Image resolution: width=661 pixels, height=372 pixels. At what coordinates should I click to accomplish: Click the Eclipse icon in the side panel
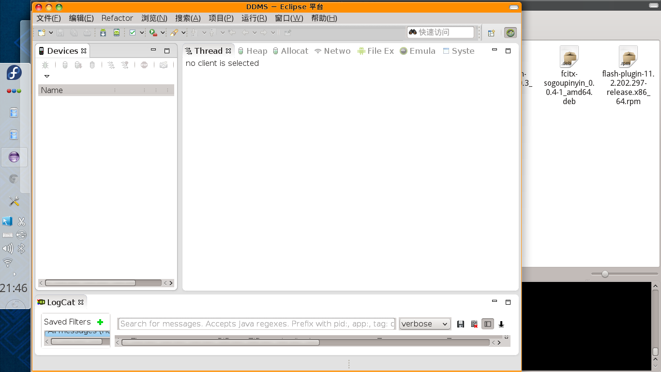(14, 157)
